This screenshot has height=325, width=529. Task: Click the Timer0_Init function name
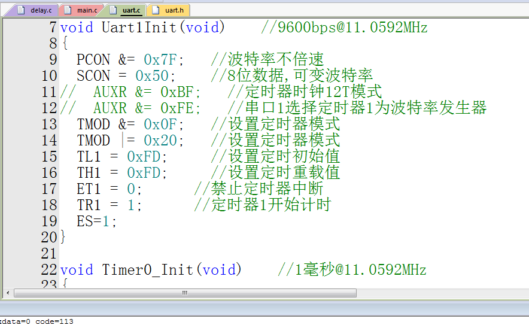coord(147,270)
